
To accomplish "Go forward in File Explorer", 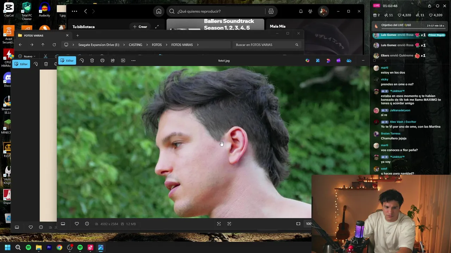I will click(x=32, y=45).
